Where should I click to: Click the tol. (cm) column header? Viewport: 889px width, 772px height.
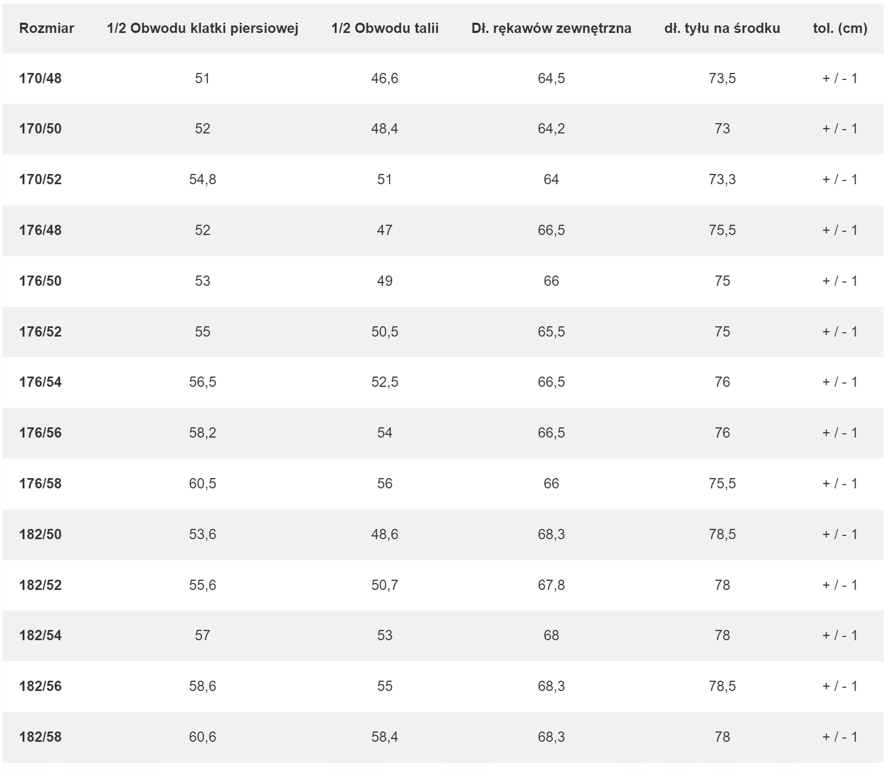pyautogui.click(x=840, y=29)
